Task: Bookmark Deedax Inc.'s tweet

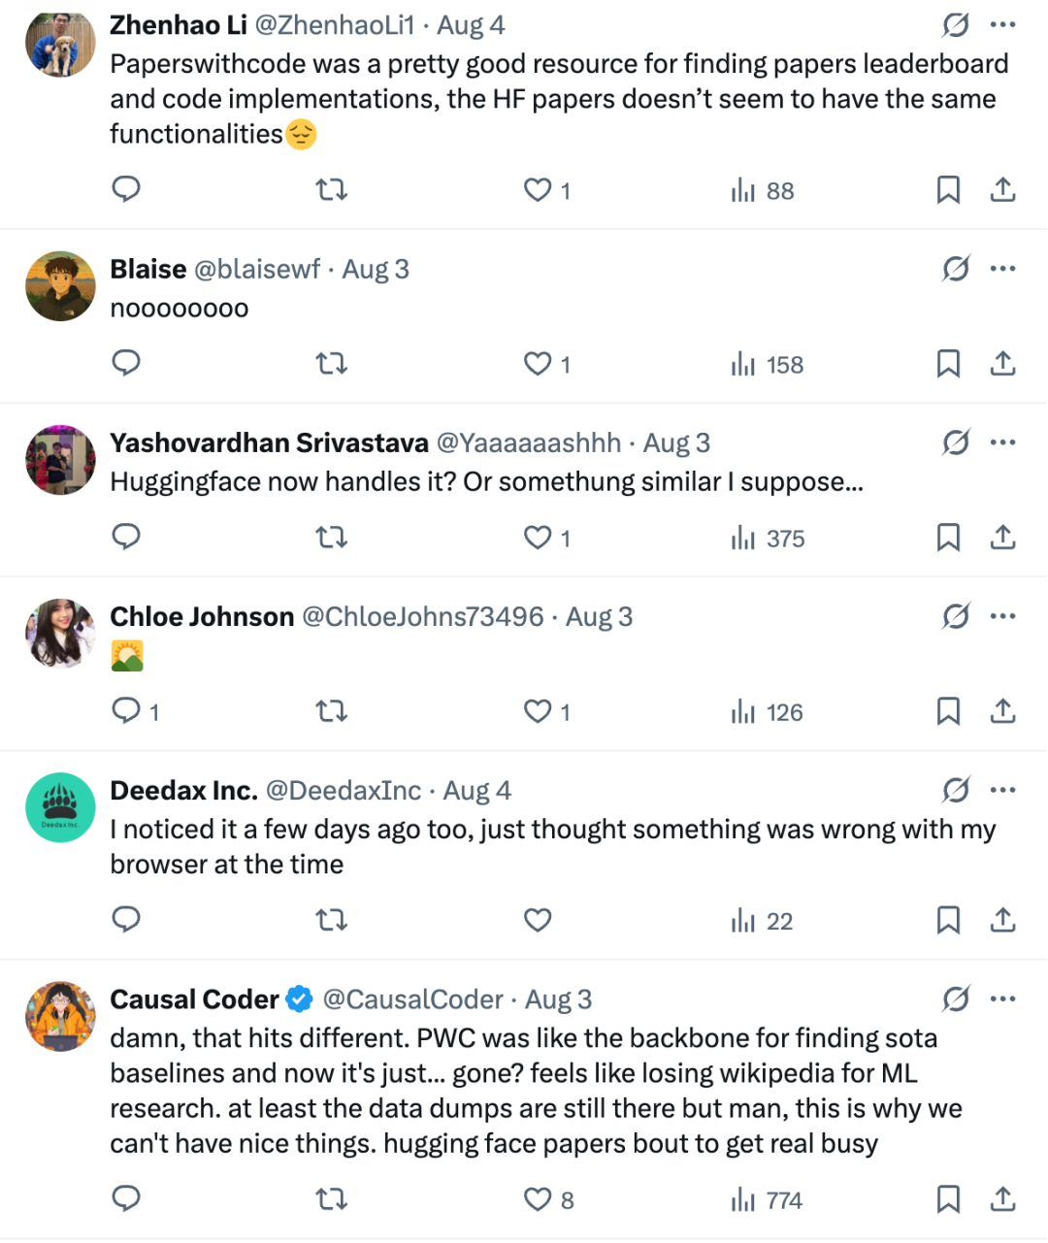Action: [x=948, y=920]
